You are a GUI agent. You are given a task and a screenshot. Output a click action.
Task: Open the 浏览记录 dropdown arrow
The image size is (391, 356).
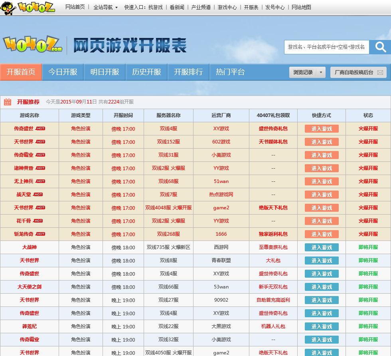click(x=321, y=72)
